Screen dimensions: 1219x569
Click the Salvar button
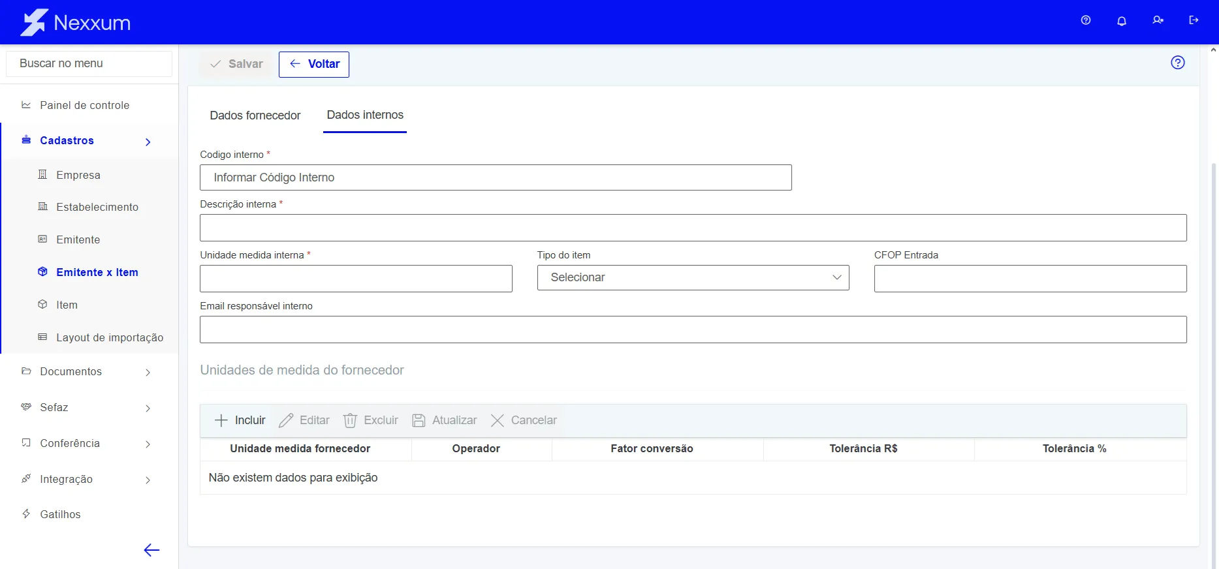(x=236, y=64)
